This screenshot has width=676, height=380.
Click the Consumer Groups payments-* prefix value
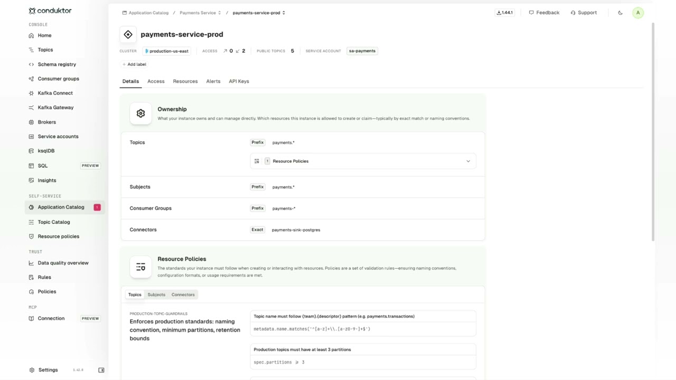284,208
